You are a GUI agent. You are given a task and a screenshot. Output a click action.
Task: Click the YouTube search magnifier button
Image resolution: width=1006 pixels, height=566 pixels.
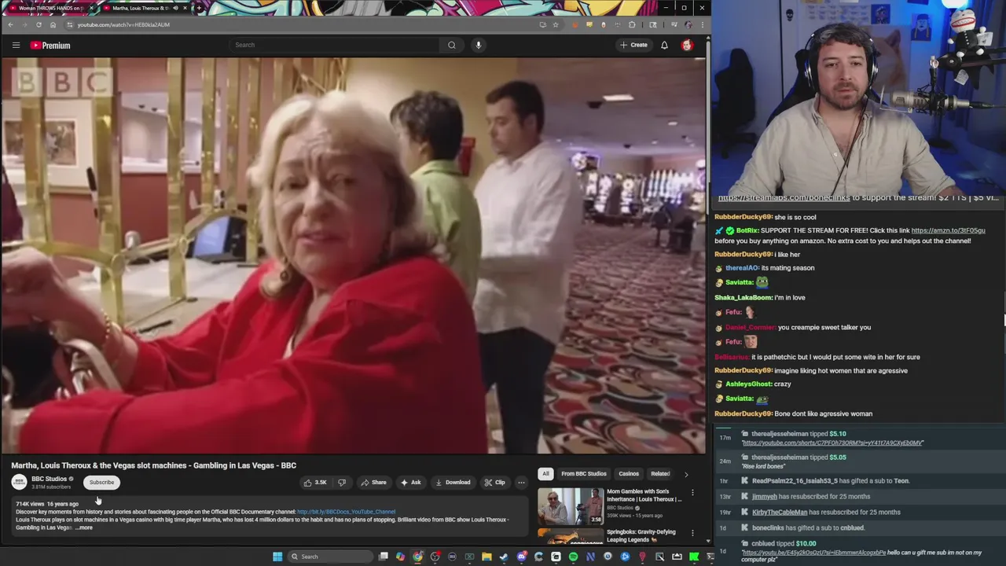(451, 45)
